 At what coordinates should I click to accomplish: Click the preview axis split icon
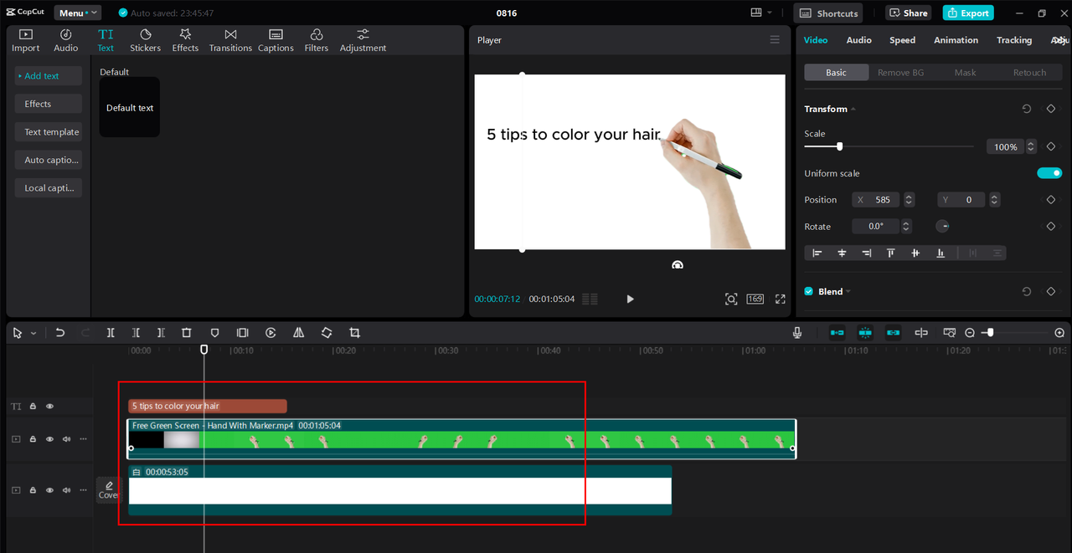coord(921,333)
